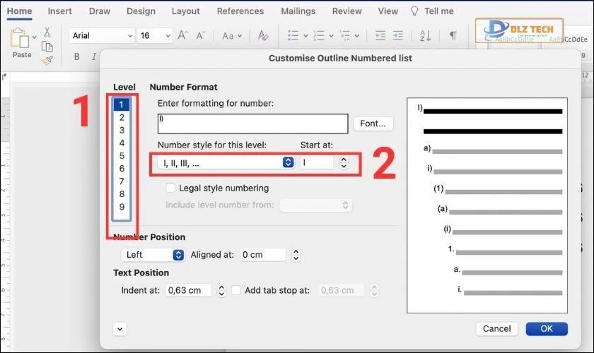Click the Font... button
Screen dimensions: 594x353
[x=373, y=124]
